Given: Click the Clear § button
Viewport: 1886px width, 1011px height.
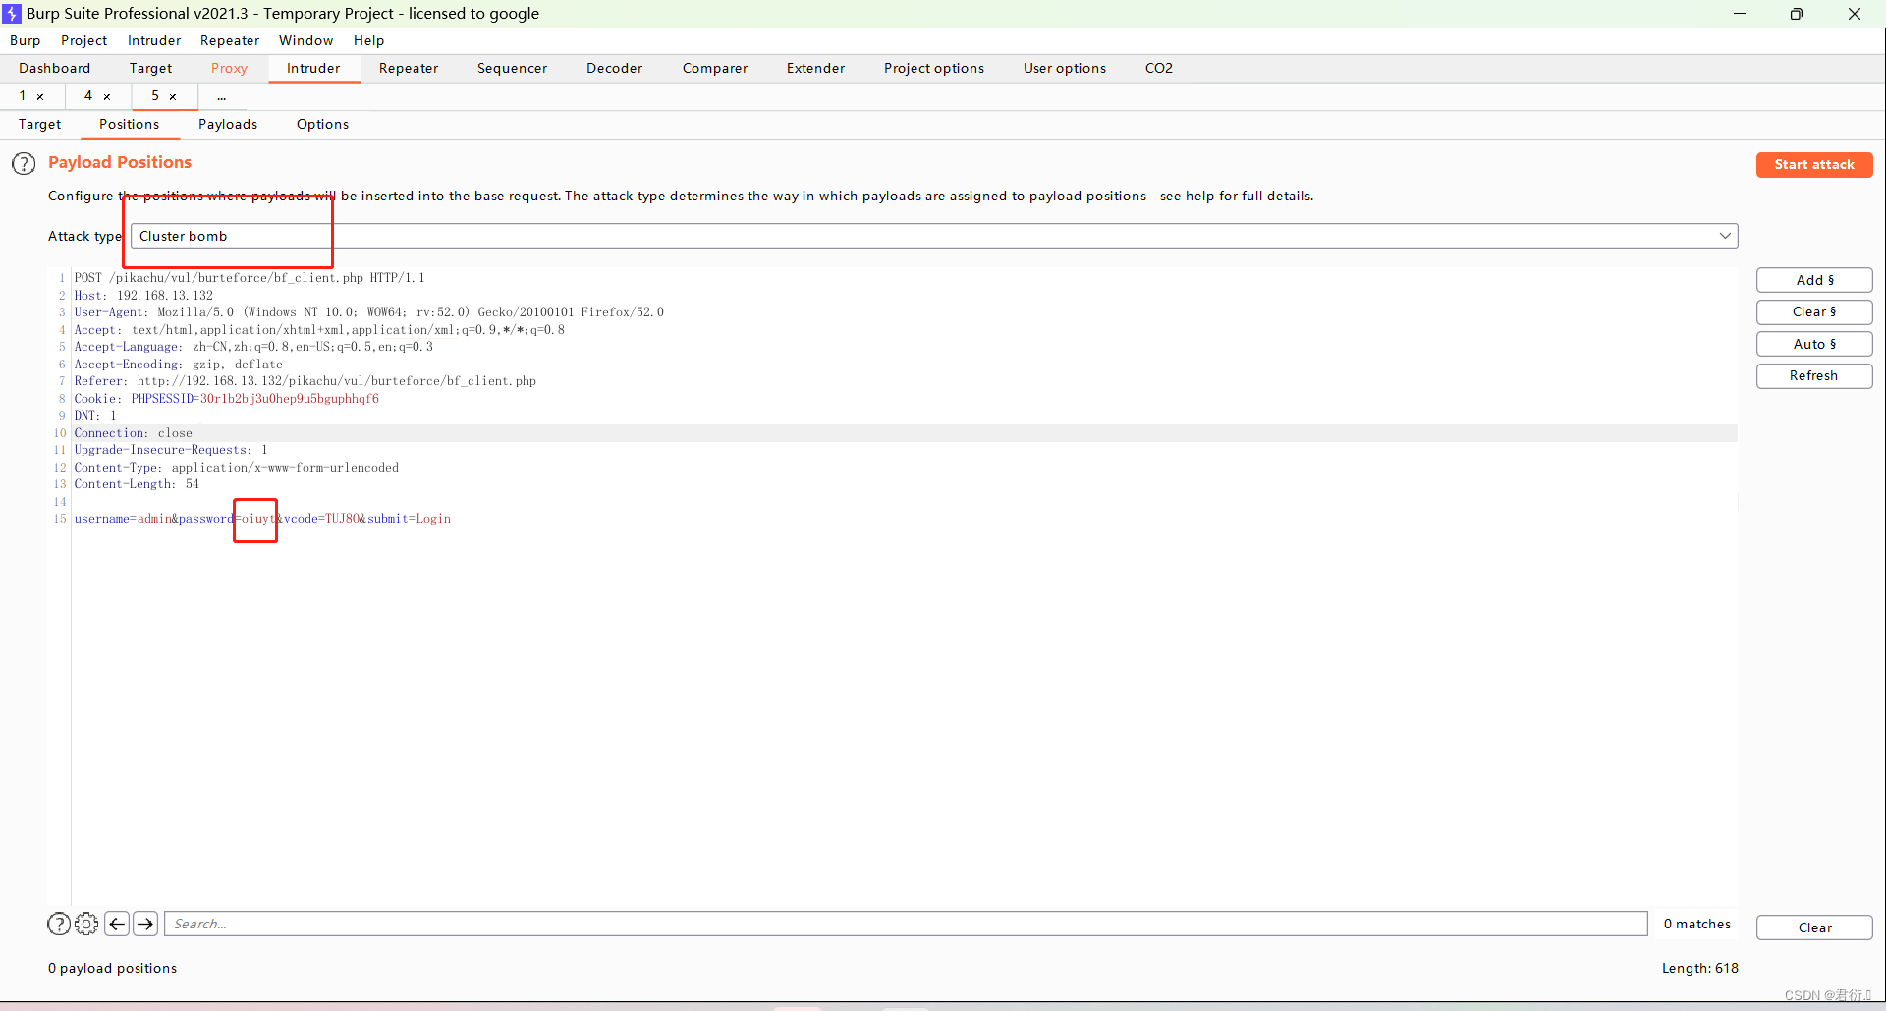Looking at the screenshot, I should [x=1814, y=311].
